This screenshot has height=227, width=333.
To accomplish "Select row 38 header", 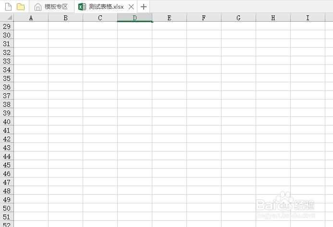I will click(7, 104).
